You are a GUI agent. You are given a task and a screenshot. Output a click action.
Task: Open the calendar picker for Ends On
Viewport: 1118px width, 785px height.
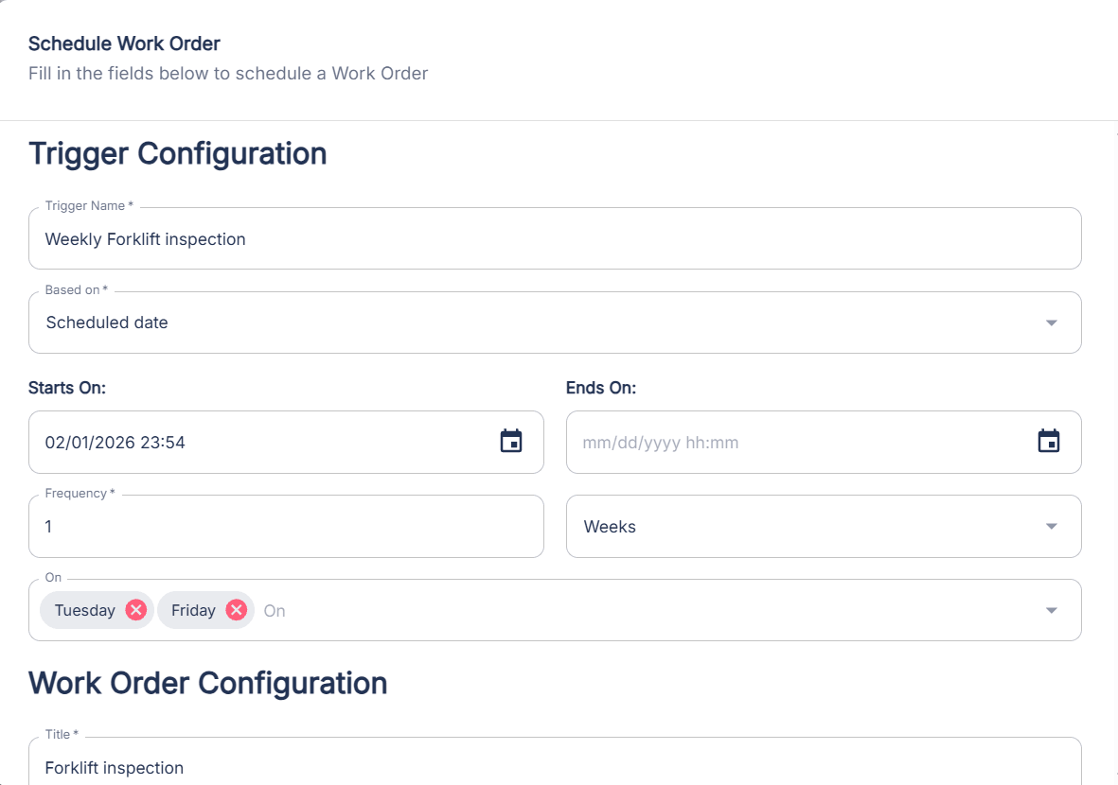click(x=1048, y=441)
